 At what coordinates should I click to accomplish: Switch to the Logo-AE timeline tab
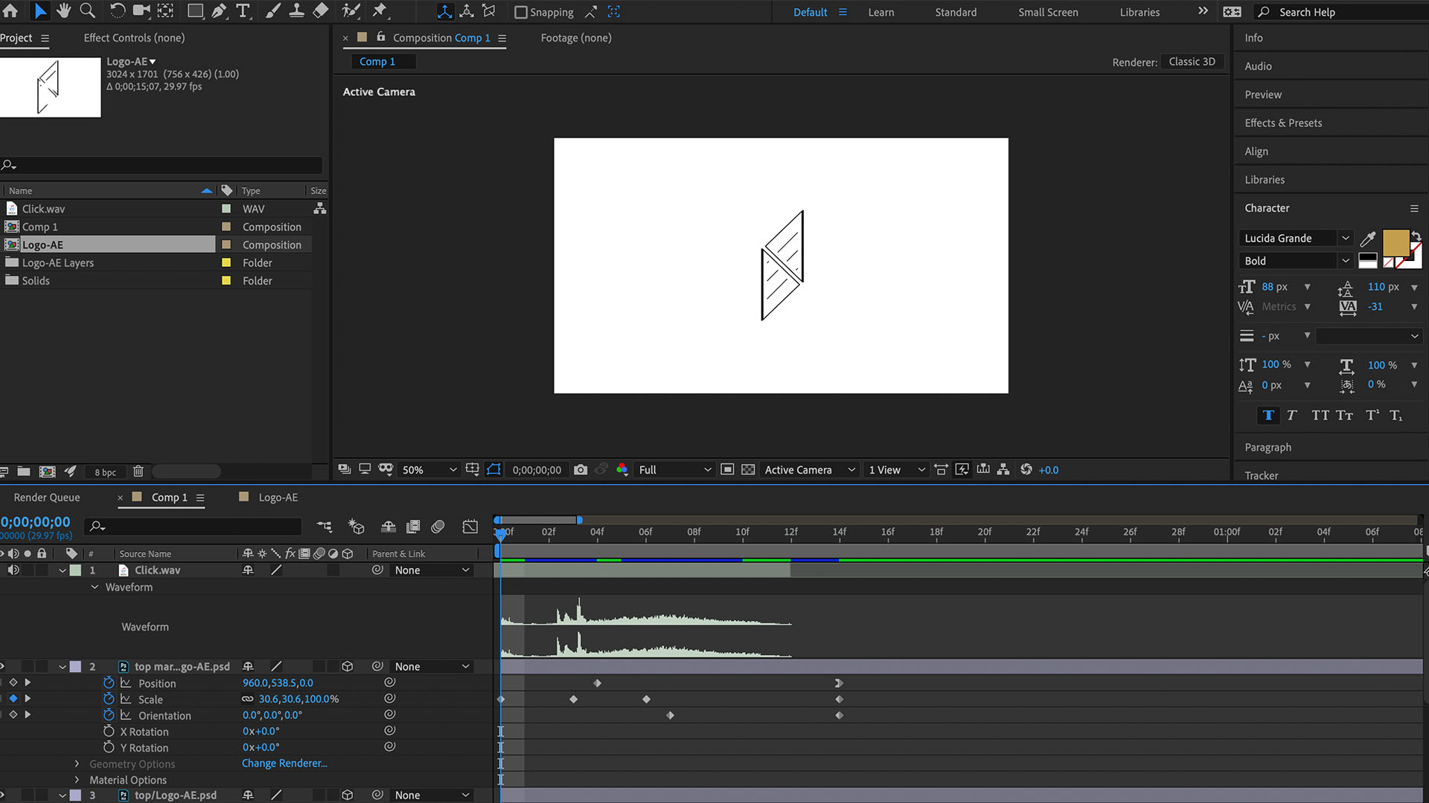click(x=278, y=497)
